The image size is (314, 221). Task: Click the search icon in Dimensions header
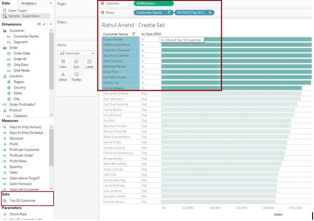pyautogui.click(x=45, y=24)
